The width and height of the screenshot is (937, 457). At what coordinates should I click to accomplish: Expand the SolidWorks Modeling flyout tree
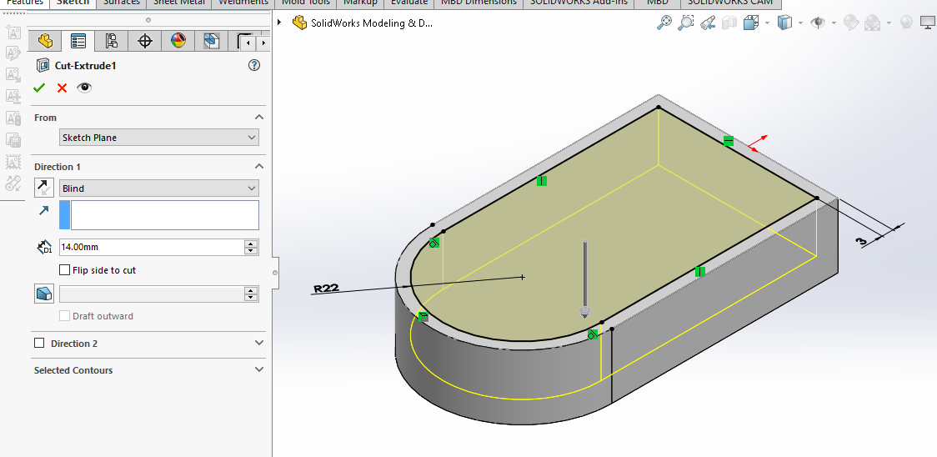coord(280,23)
